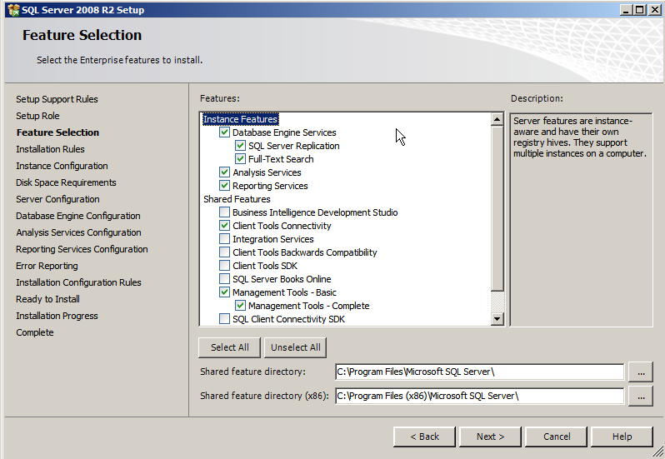Maximize the setup window
665x459 pixels.
(x=639, y=10)
